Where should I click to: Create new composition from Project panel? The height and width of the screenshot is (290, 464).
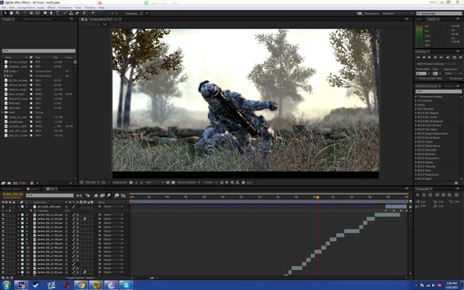15,183
